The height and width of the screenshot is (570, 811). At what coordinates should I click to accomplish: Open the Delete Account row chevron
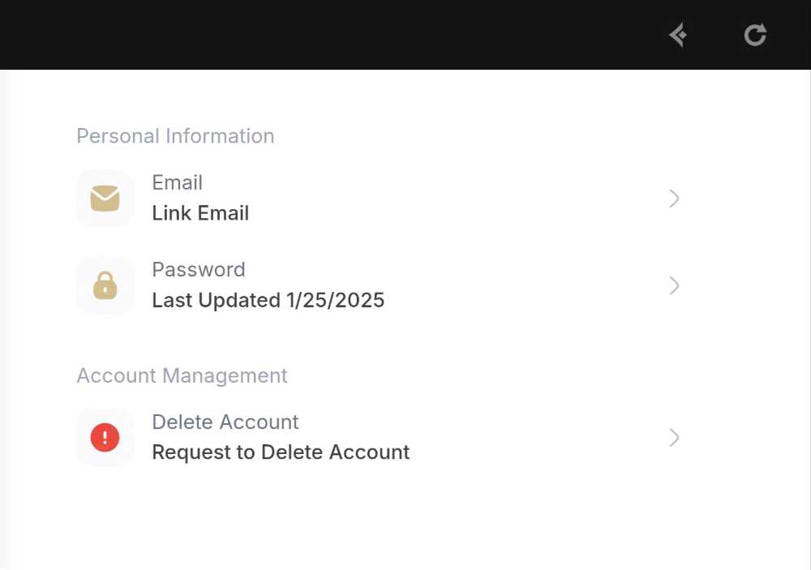click(x=674, y=438)
